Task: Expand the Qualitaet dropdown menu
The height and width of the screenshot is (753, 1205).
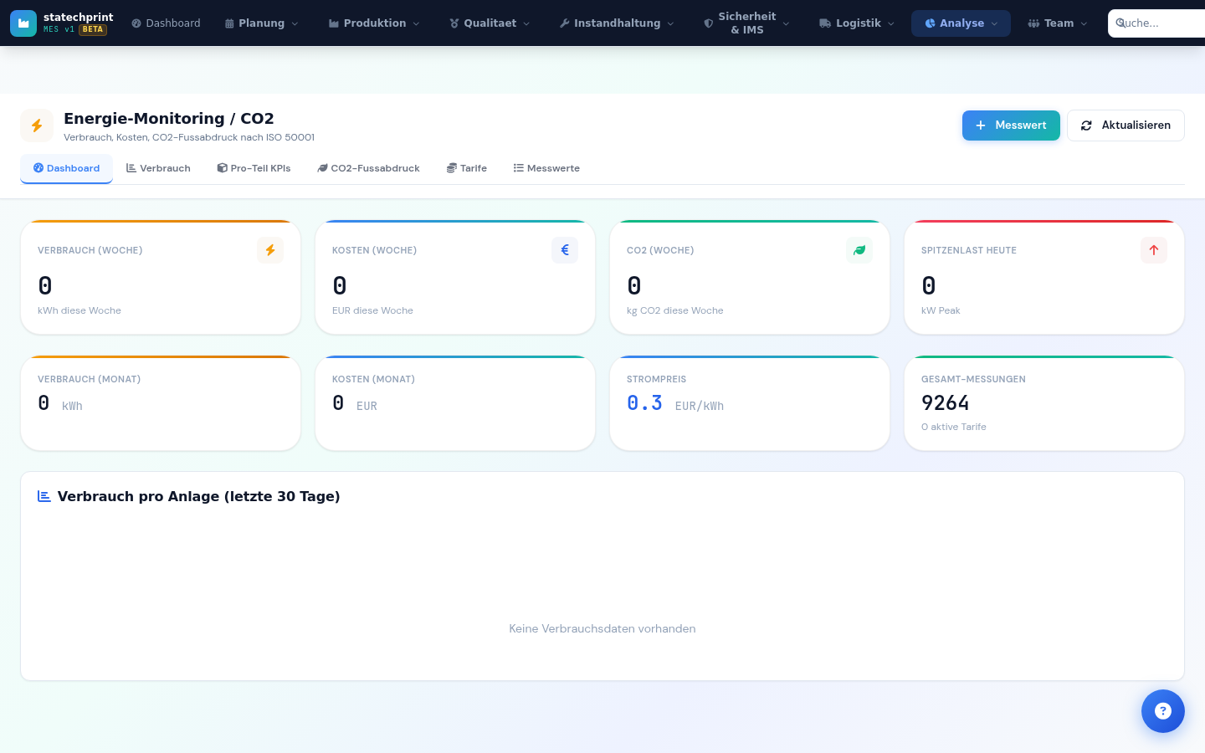Action: [490, 23]
